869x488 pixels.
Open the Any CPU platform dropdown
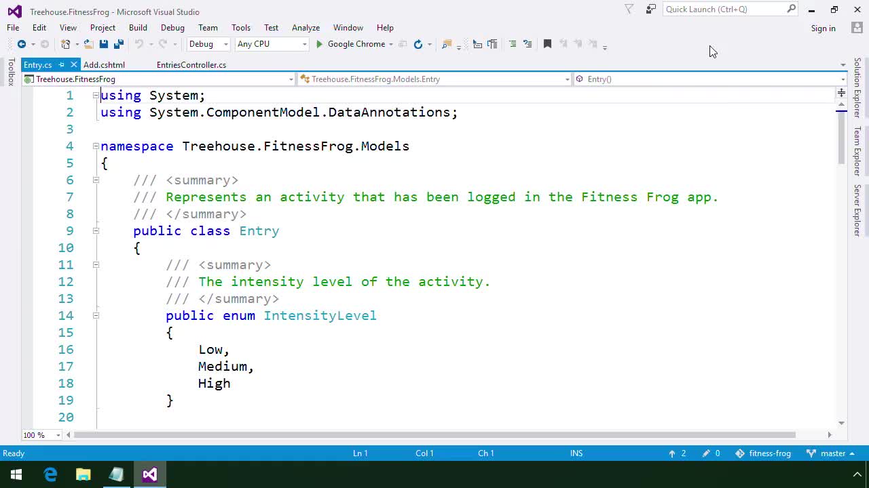click(x=272, y=44)
